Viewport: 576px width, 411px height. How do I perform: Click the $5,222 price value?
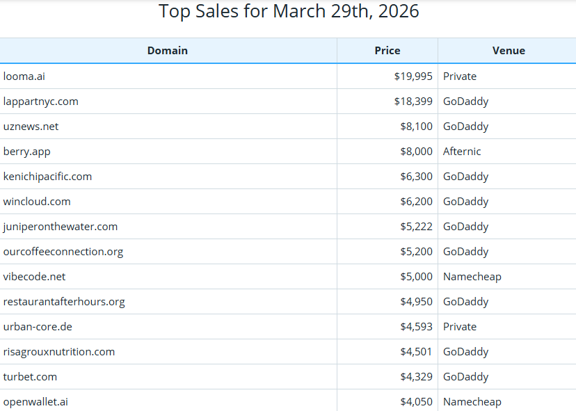(x=416, y=227)
